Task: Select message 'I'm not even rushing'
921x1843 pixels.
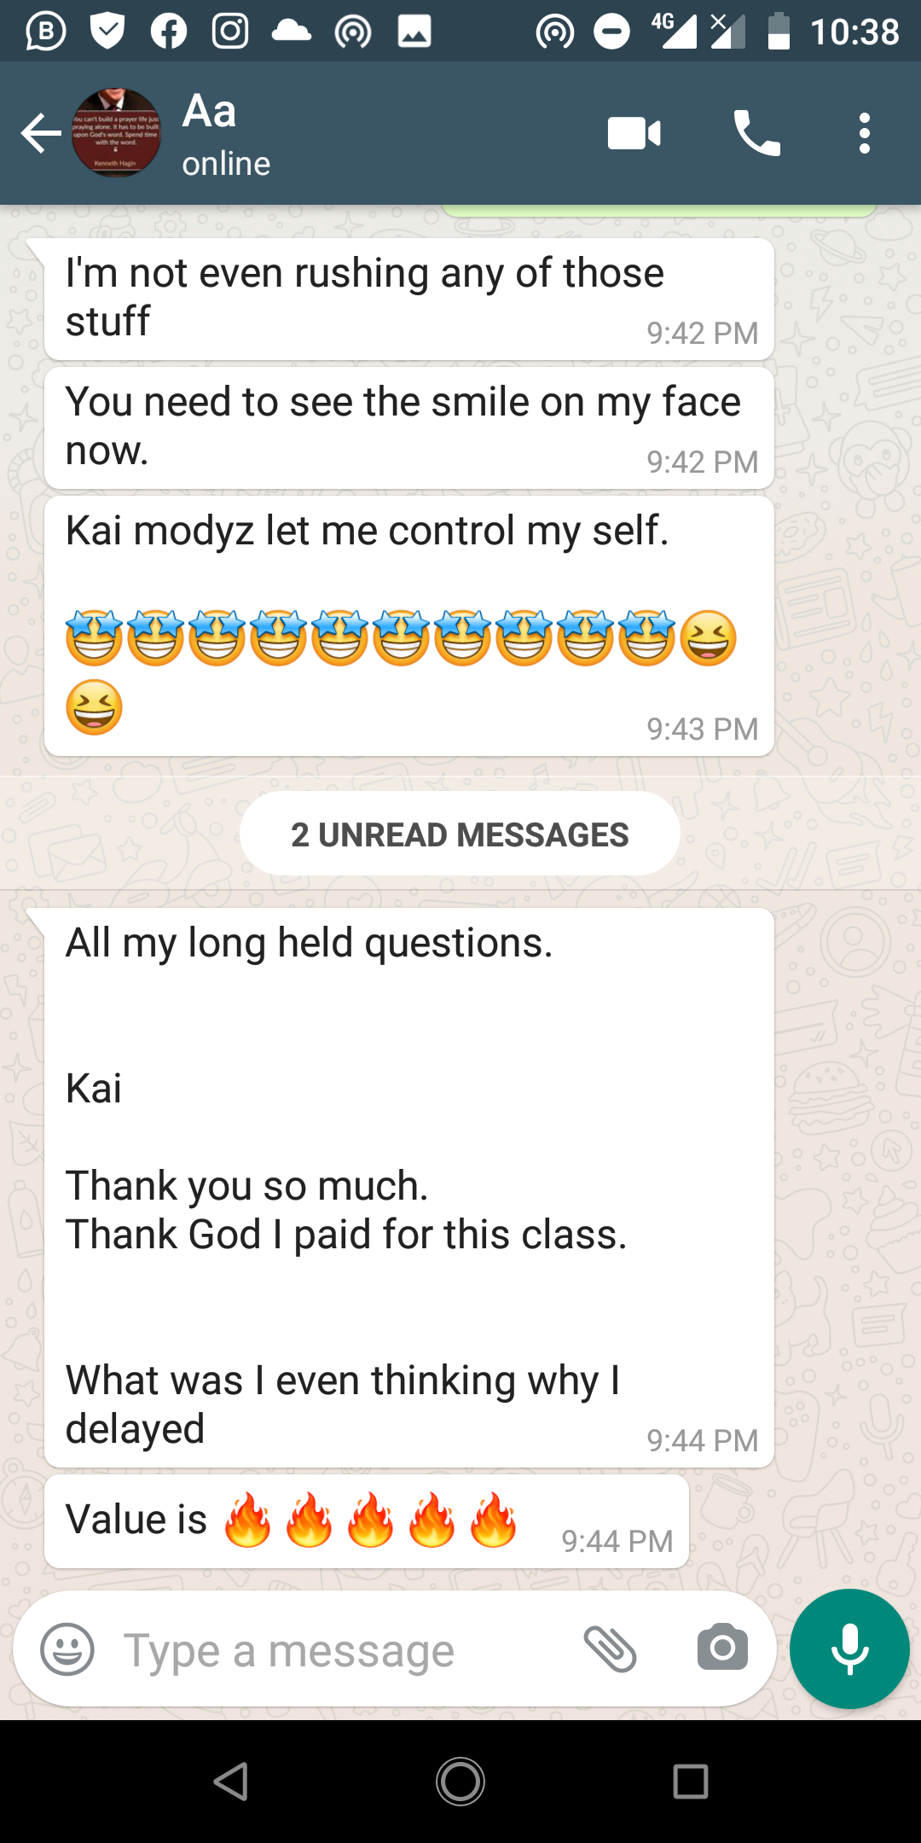Action: coord(409,299)
